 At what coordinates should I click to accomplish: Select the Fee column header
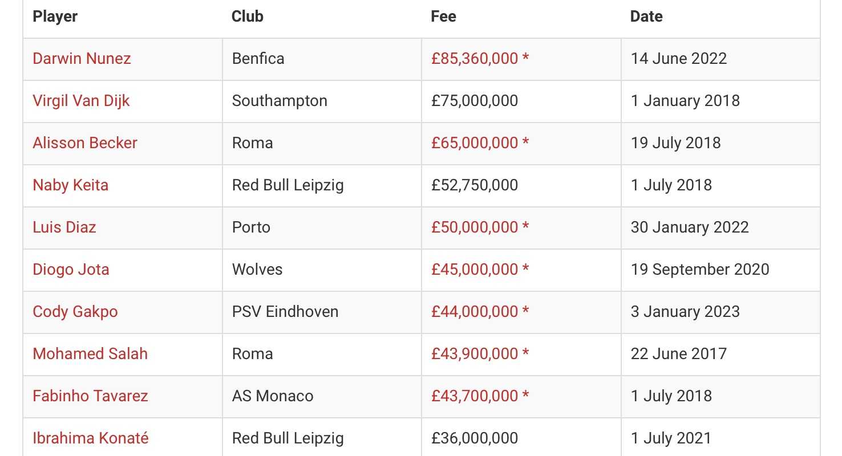[x=444, y=17]
